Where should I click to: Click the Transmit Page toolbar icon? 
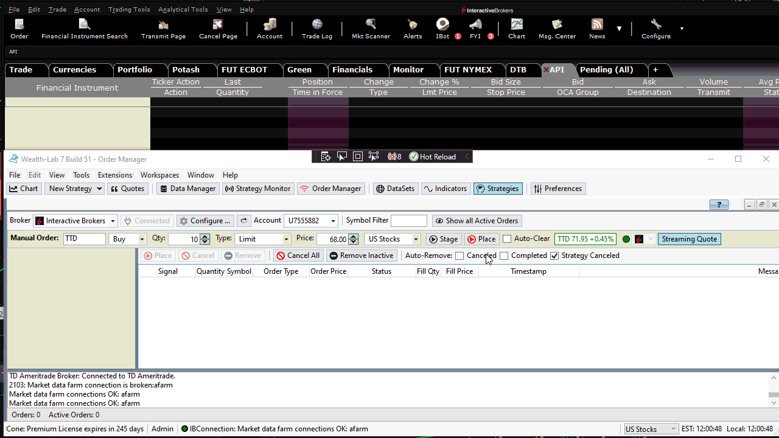[x=163, y=28]
